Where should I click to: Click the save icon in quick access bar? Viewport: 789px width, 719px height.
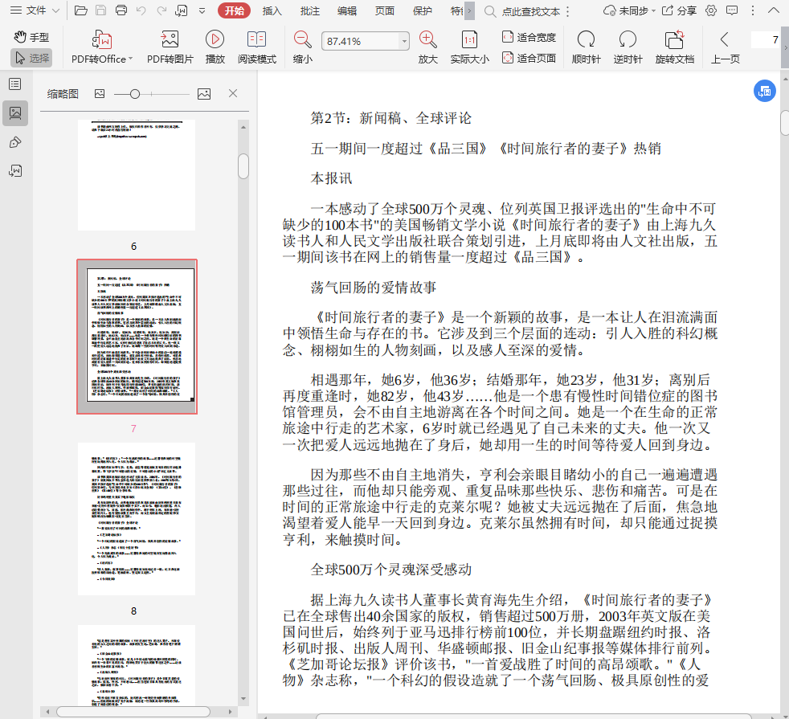click(100, 10)
